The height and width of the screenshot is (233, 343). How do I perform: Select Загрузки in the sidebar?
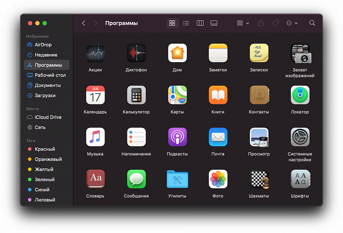(45, 96)
